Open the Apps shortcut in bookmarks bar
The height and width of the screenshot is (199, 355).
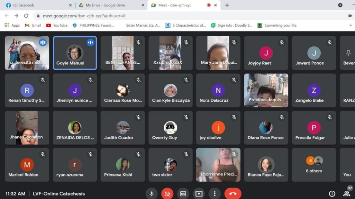[x=12, y=25]
